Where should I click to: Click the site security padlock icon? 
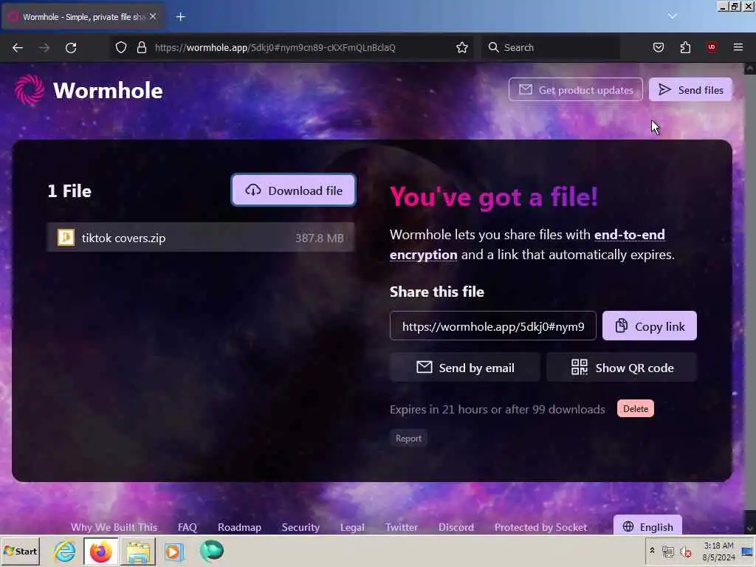[x=141, y=47]
